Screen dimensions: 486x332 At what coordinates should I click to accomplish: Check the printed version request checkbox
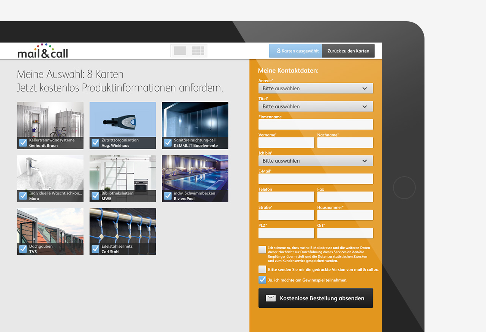point(262,269)
